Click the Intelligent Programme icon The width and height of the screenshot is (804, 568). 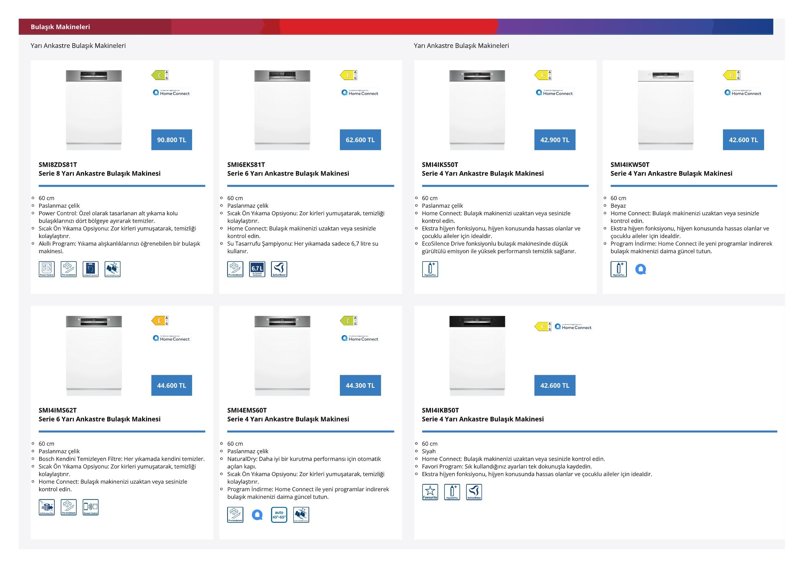[x=91, y=269]
